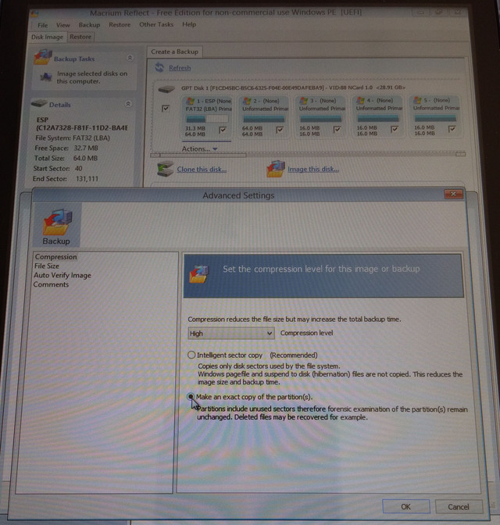Click the Windows flag icon on partition 3
Image resolution: width=500 pixels, height=525 pixels.
pos(304,101)
